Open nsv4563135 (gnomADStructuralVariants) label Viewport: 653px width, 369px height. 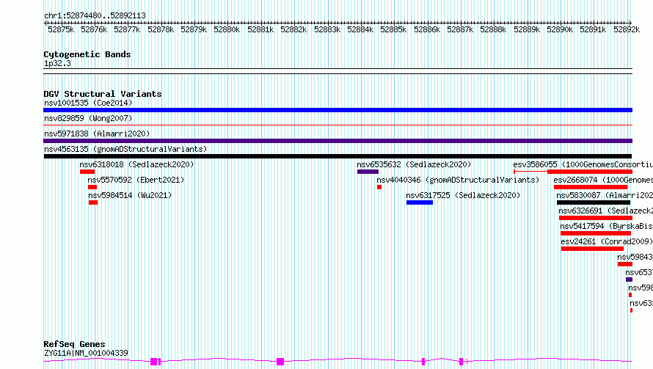point(125,149)
